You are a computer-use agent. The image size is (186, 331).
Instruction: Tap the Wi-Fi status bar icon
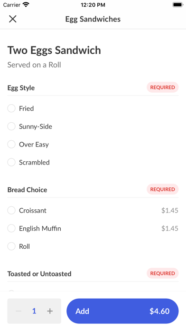26,5
